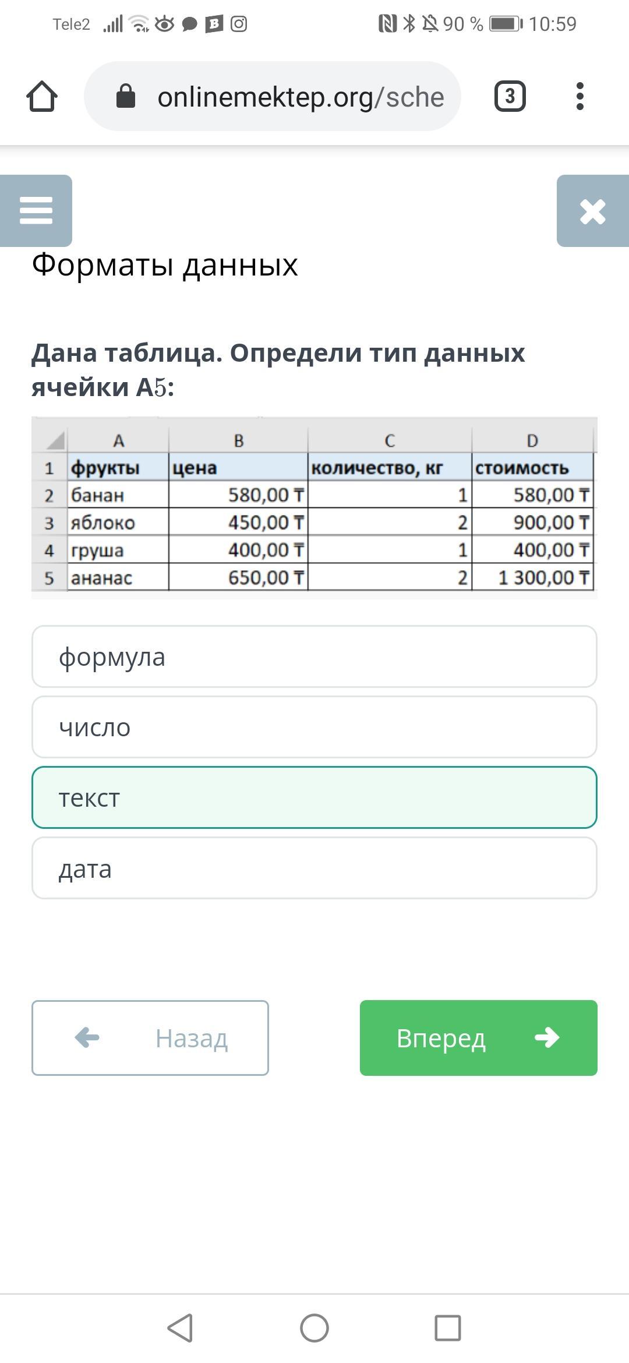Tap the Instagram notification icon in status bar
The width and height of the screenshot is (629, 1363).
(239, 24)
